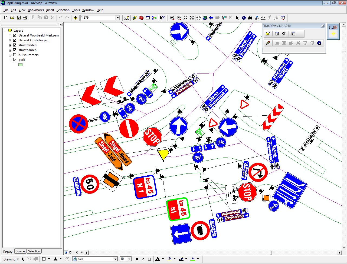
Task: Uncheck the straatnamen layer
Action: (15, 50)
